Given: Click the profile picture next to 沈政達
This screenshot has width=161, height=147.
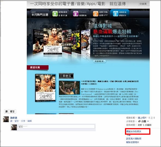Looking at the screenshot, I should [x=6, y=119].
